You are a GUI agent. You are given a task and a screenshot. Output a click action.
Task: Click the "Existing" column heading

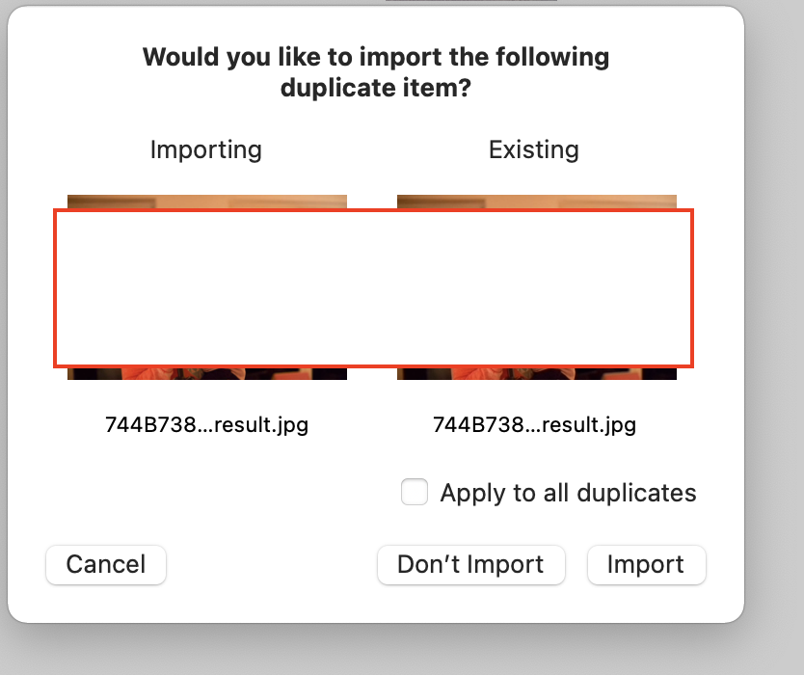tap(534, 149)
